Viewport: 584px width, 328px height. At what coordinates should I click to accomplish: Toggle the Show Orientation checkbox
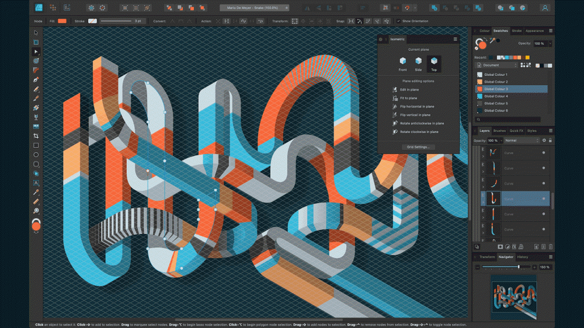coord(399,21)
